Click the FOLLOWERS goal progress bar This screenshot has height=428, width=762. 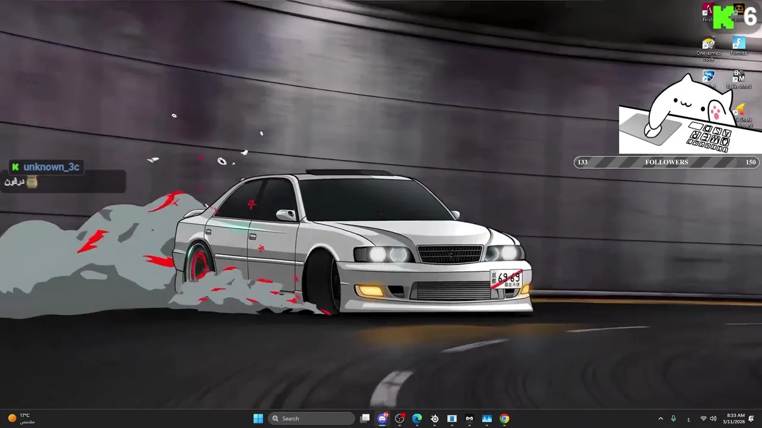click(667, 162)
